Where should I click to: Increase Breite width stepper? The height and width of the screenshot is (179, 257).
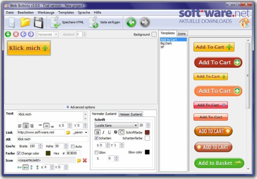point(40,145)
